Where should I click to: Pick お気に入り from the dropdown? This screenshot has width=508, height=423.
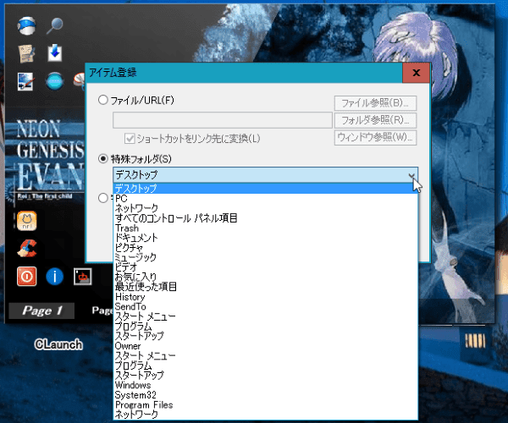point(265,277)
